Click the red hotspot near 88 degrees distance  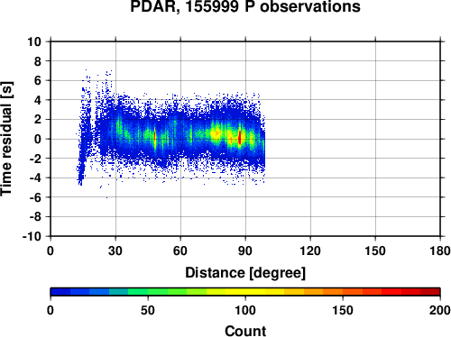tap(240, 137)
